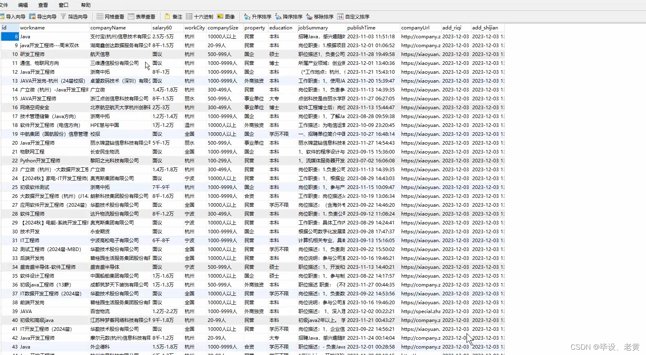646x355 pixels.
Task: Click workname cell '初级软件测试'
Action: click(54, 187)
